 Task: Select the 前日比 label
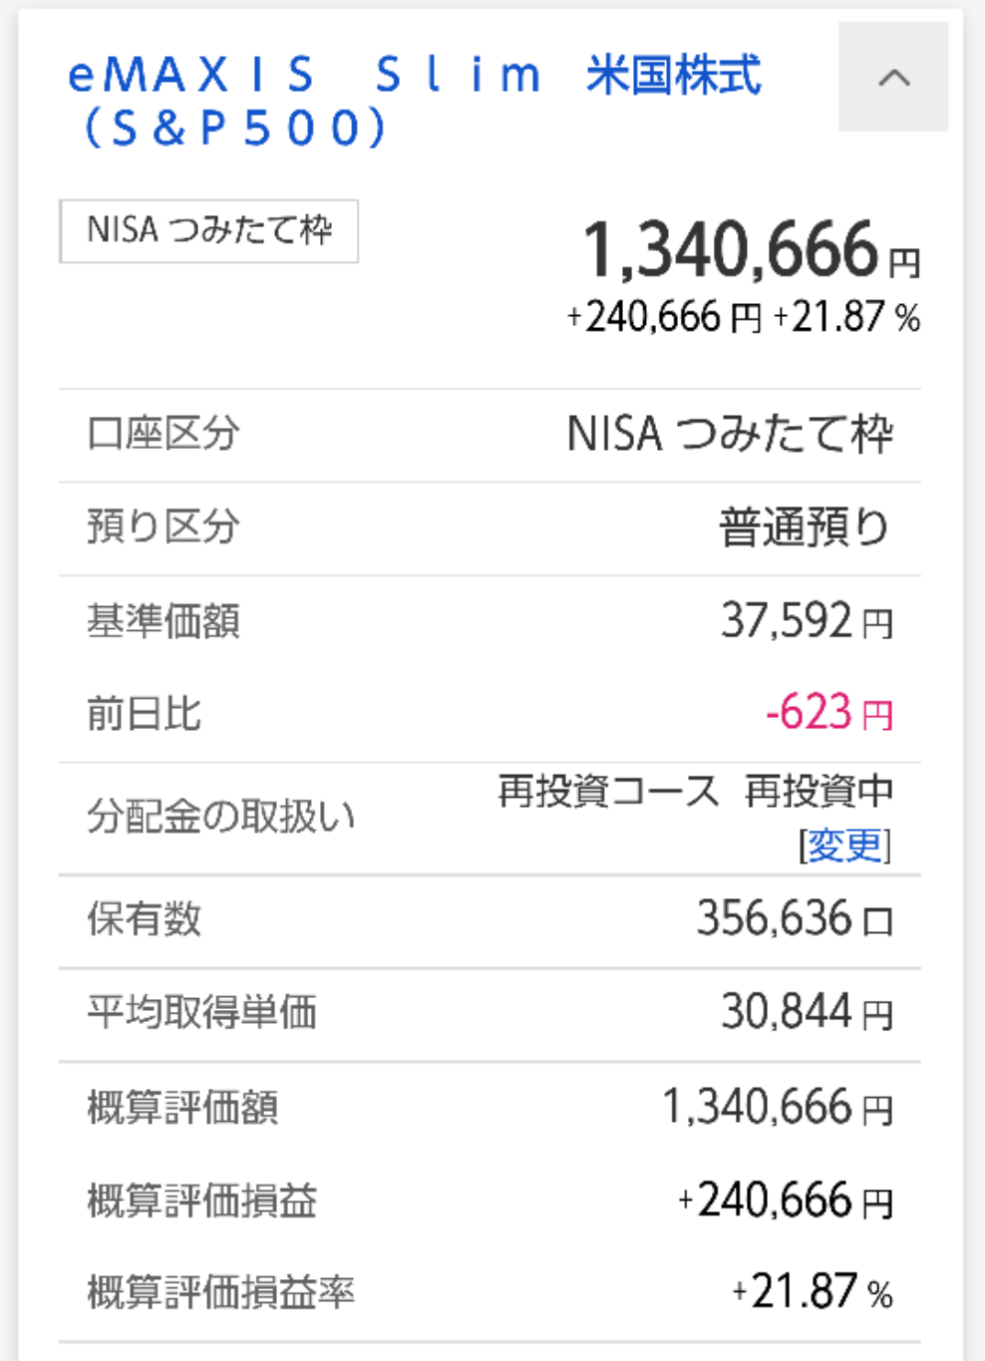[145, 714]
